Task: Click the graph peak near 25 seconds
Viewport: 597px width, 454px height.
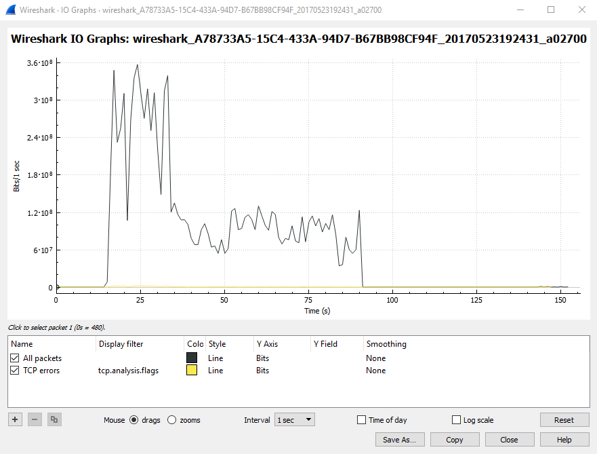Action: (x=138, y=65)
